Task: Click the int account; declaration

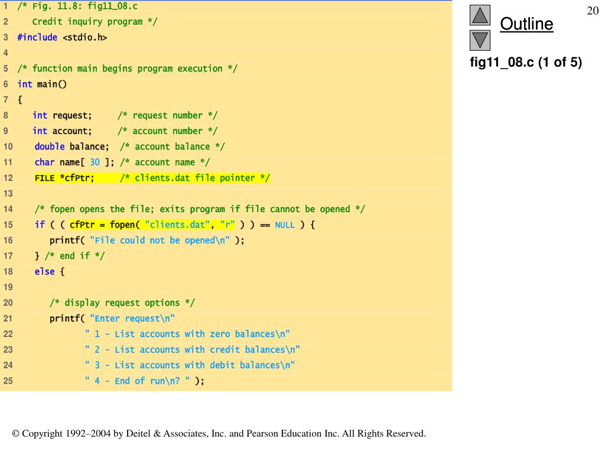Action: coord(62,131)
